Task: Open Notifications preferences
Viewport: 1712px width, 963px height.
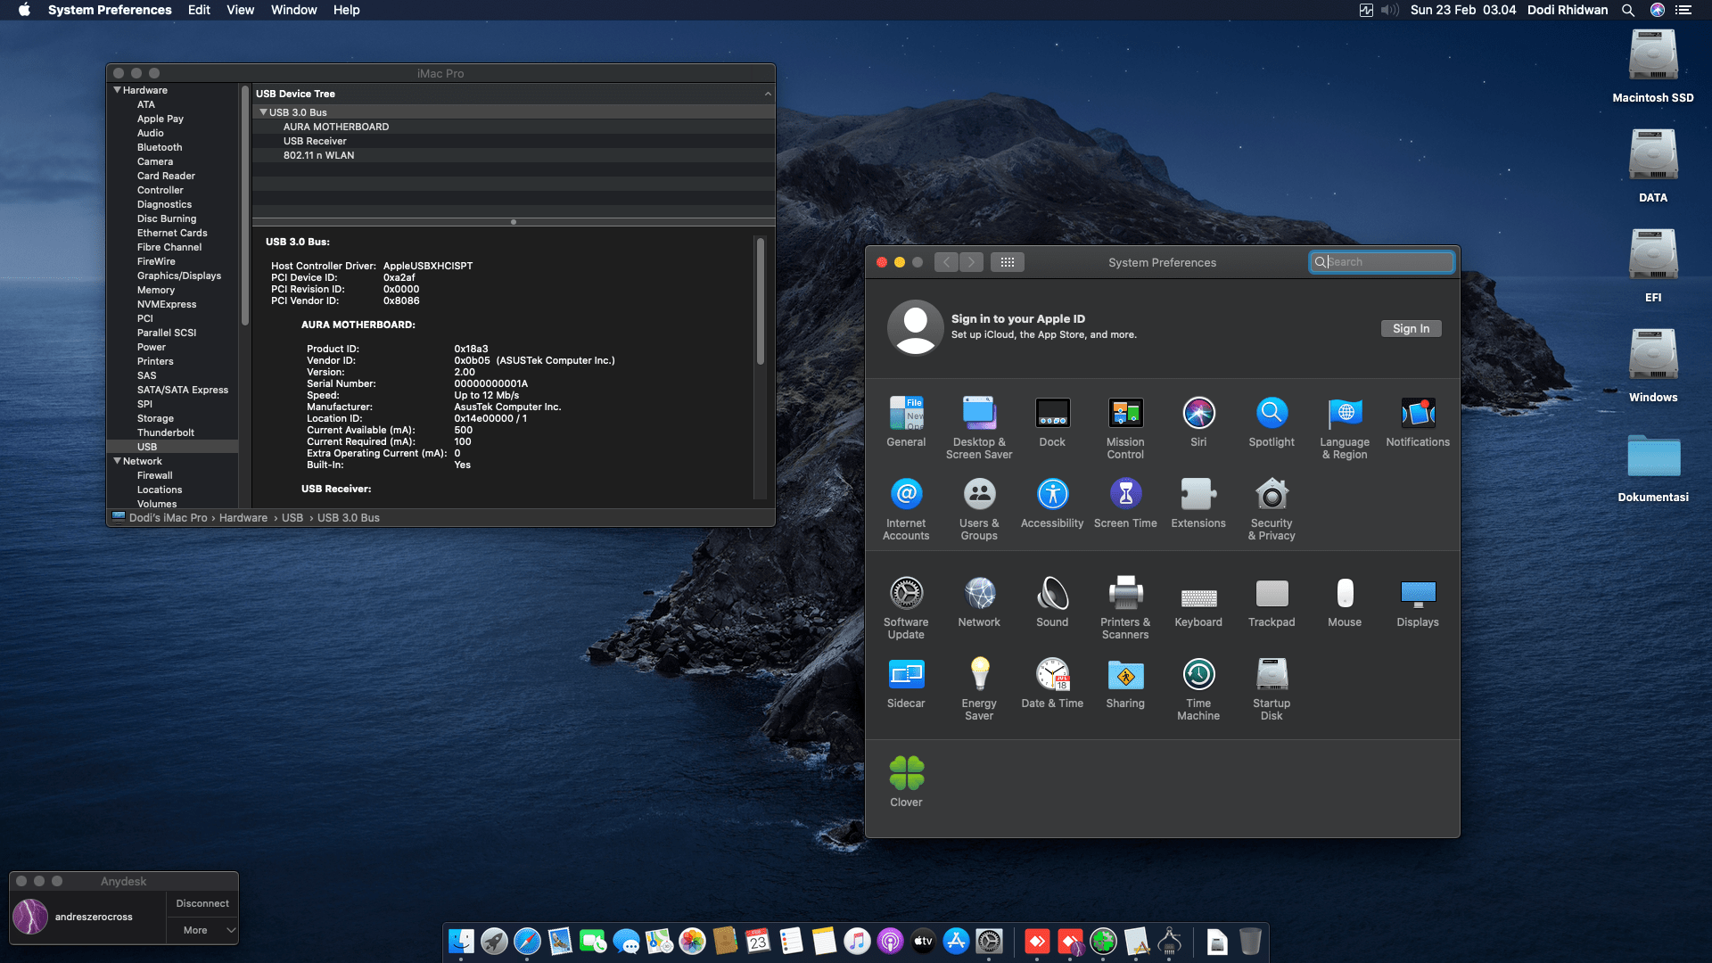Action: pos(1418,422)
